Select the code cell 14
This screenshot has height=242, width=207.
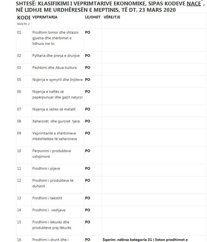(19, 210)
